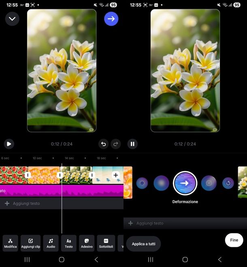The image size is (247, 267).
Task: Select the Deformazione transition
Action: click(185, 183)
